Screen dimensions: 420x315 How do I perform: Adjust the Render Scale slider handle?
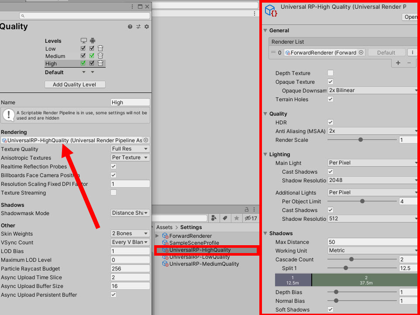pos(361,140)
